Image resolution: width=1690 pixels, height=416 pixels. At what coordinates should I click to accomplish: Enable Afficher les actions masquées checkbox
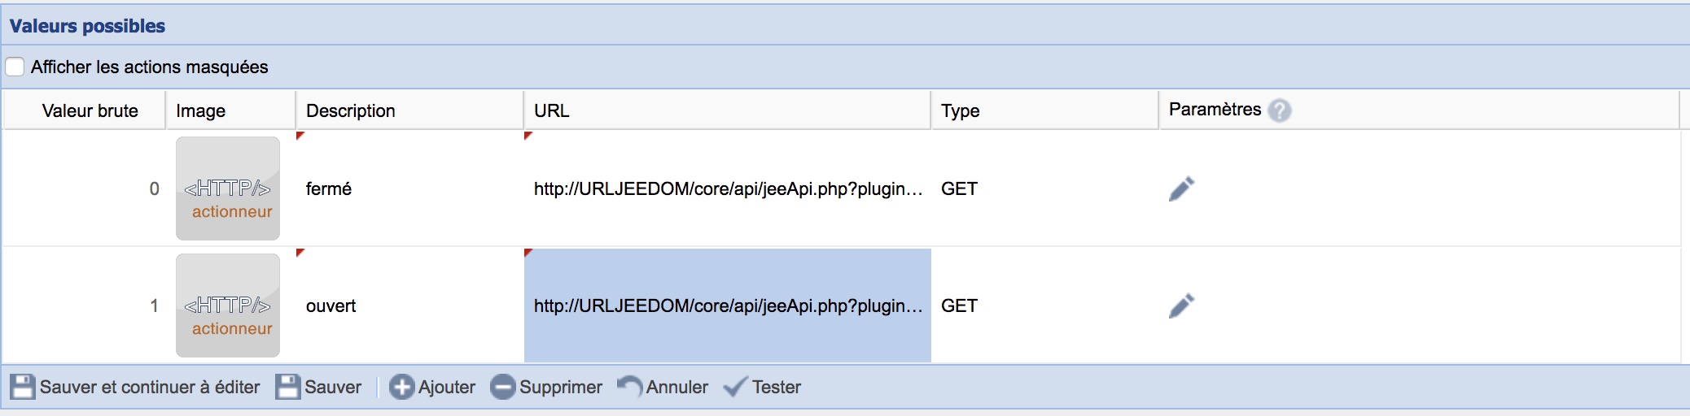pyautogui.click(x=15, y=67)
